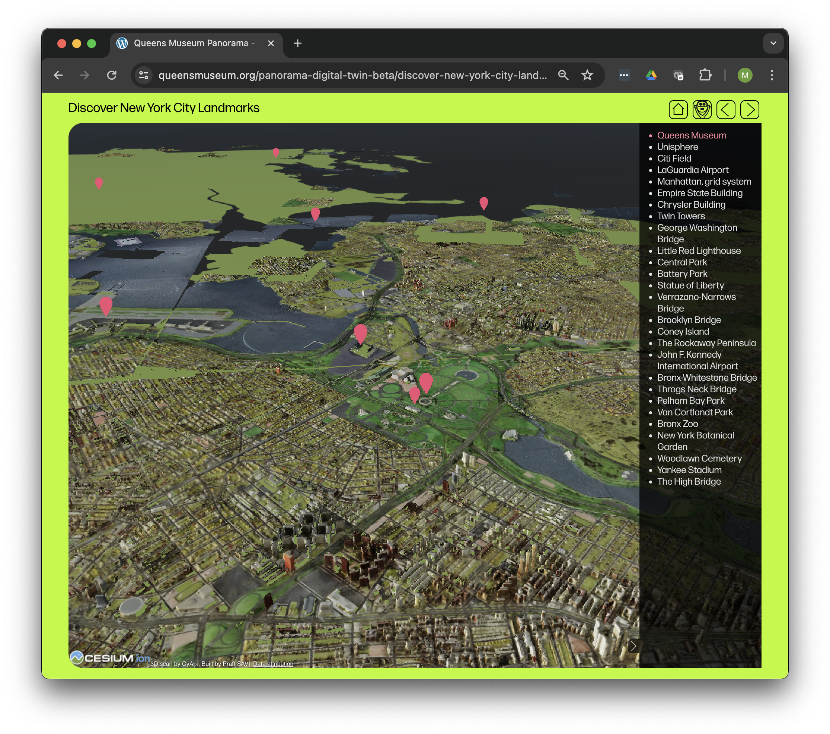Select George Washington Bridge in list

pyautogui.click(x=697, y=233)
